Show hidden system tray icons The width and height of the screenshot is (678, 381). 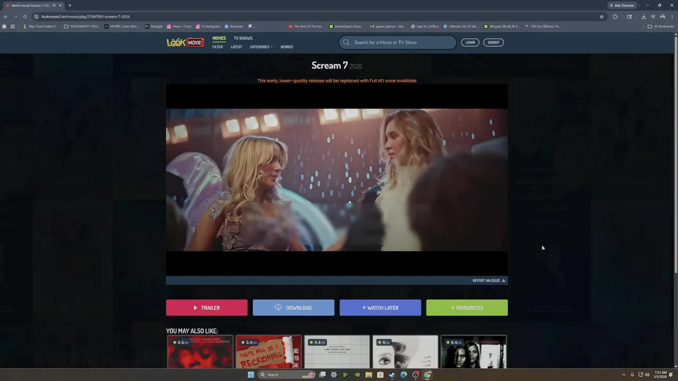tap(623, 375)
